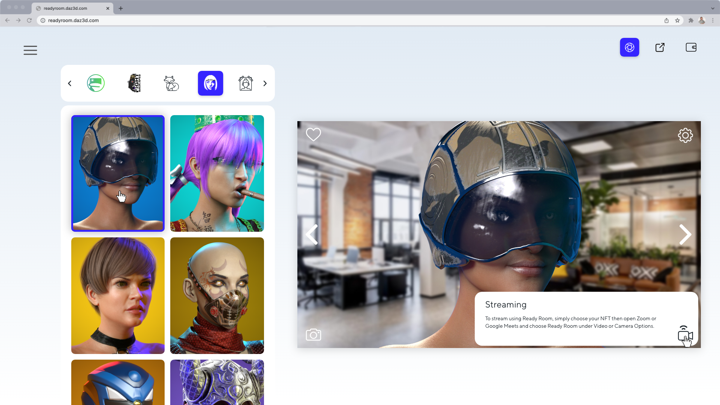This screenshot has height=405, width=720.
Task: Show next avatar in preview
Action: click(685, 235)
